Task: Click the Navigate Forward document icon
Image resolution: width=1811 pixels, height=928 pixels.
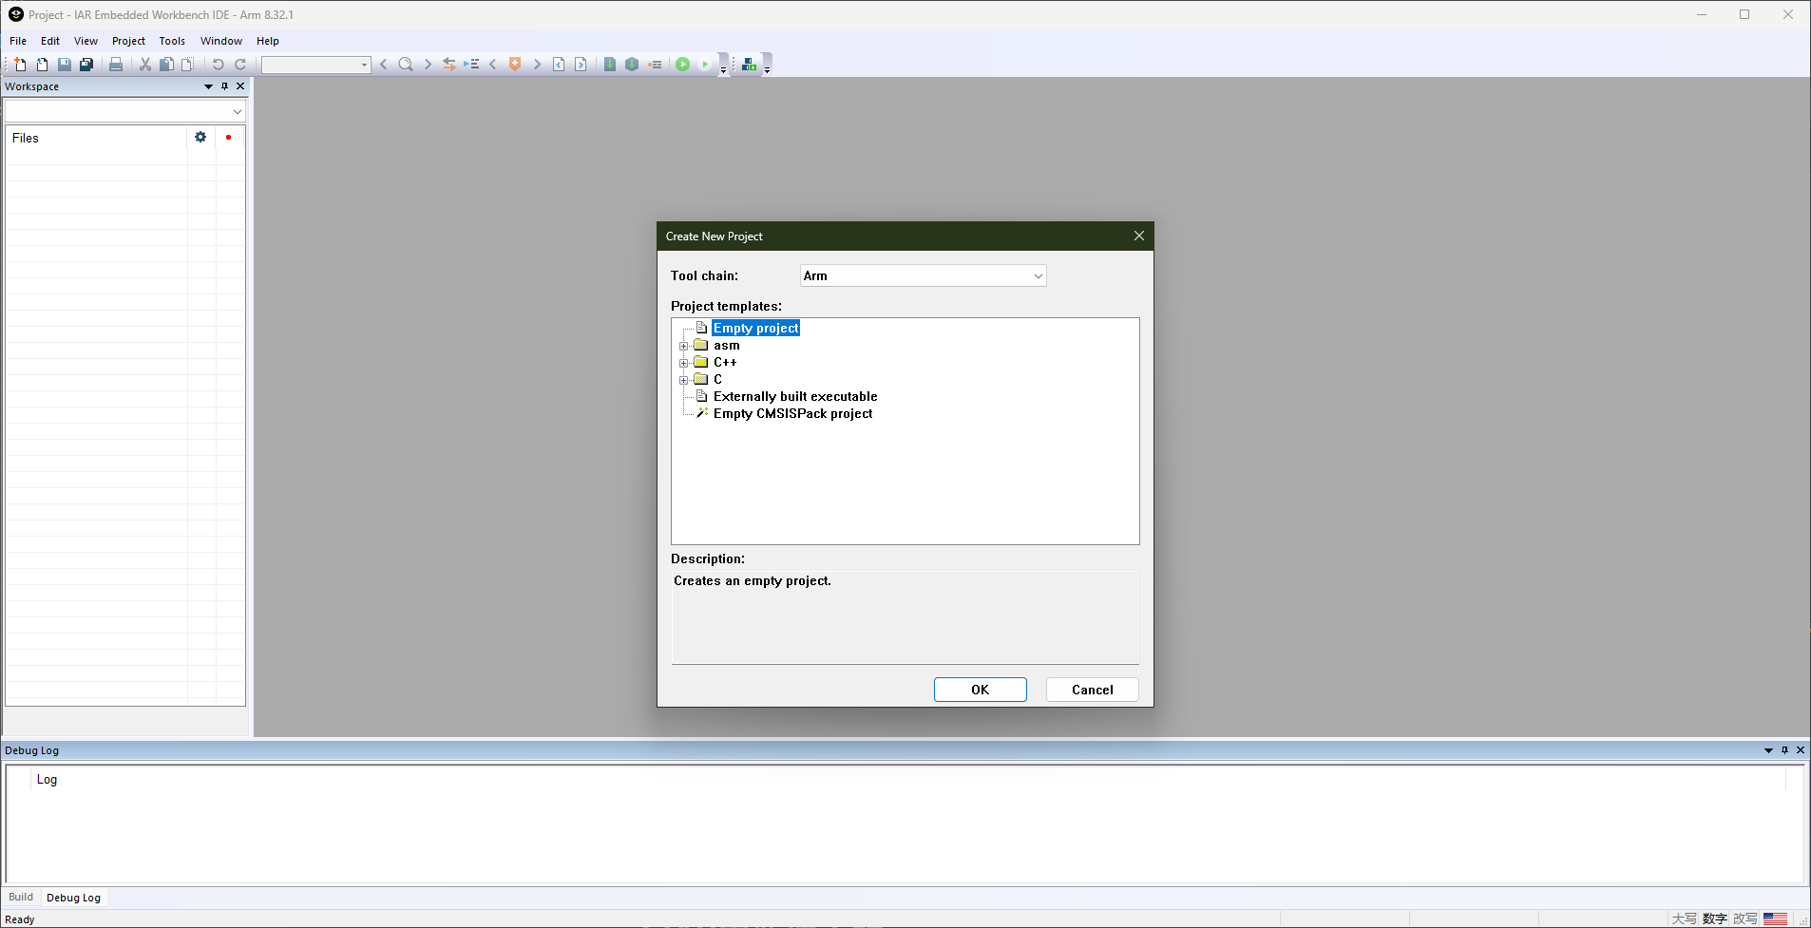Action: [x=581, y=65]
